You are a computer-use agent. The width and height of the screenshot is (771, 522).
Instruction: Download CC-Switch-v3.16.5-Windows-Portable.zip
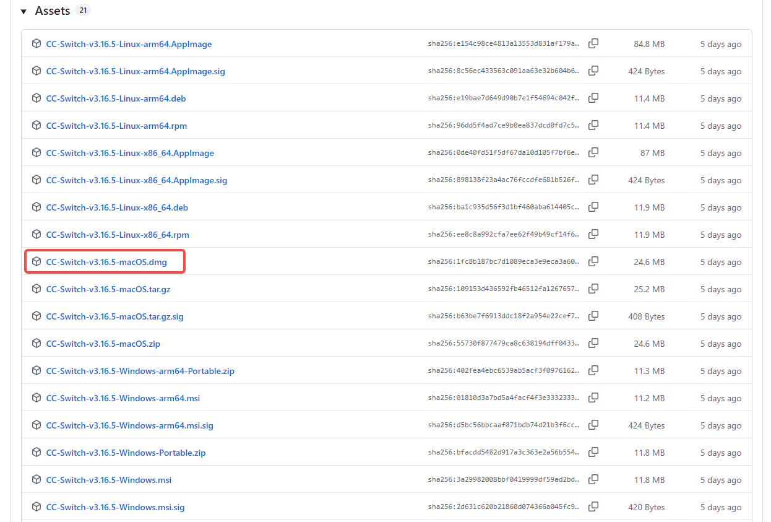pos(126,453)
